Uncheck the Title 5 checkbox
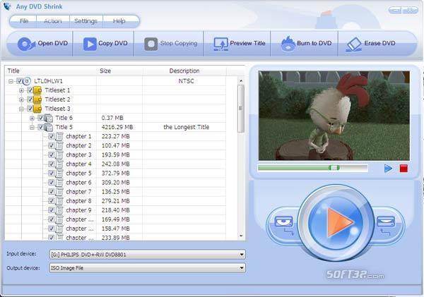424x297 pixels. click(x=40, y=126)
